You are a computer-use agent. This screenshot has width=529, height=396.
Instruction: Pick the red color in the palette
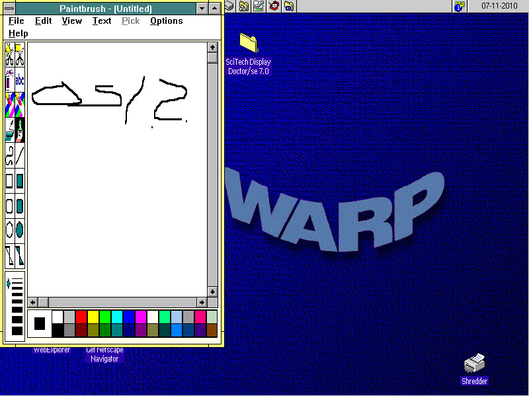pos(81,317)
